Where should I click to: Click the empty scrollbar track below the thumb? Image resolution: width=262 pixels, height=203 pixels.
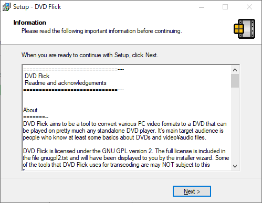[235, 124]
